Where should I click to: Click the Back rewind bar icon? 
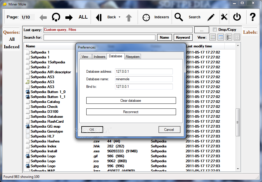click(99, 17)
